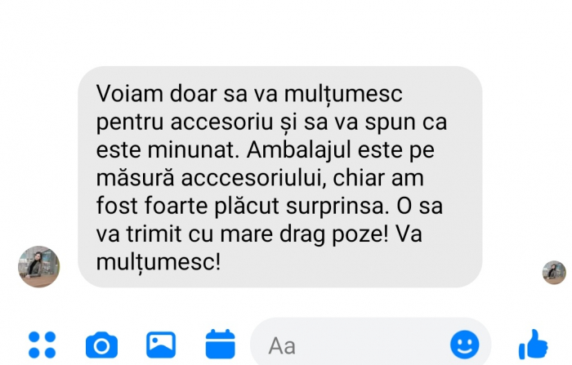Click the word minunat in the message
Screen dimensions: 572x365
click(x=194, y=150)
